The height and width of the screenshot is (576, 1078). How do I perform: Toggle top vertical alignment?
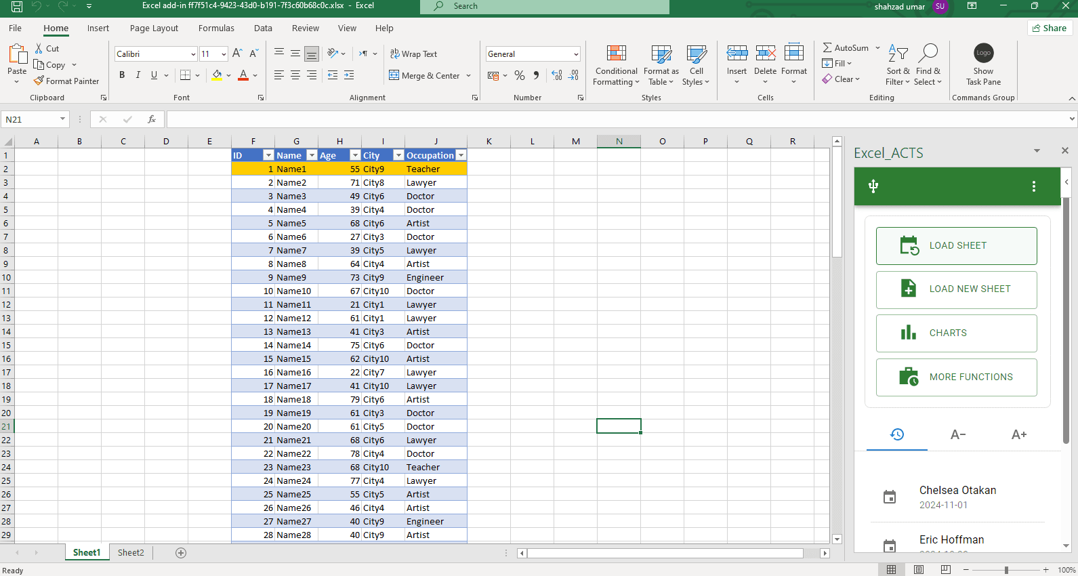(279, 54)
